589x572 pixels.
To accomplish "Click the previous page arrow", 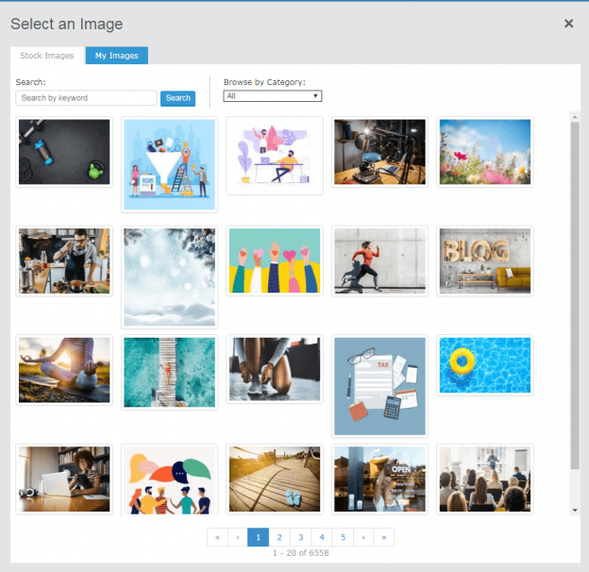I will pos(237,537).
